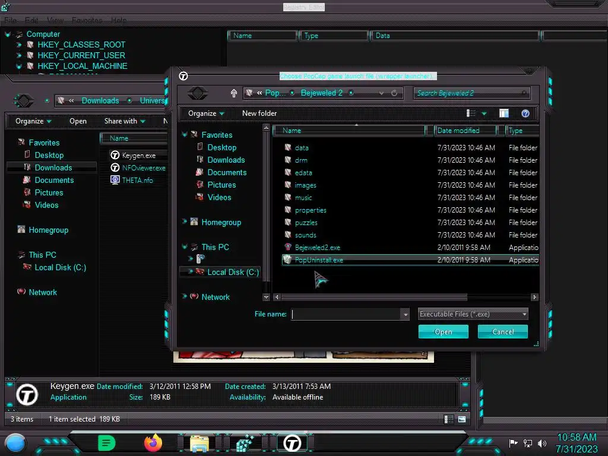The height and width of the screenshot is (456, 608).
Task: Click Bejeweled 2 breadcrumb in address bar
Action: (321, 93)
